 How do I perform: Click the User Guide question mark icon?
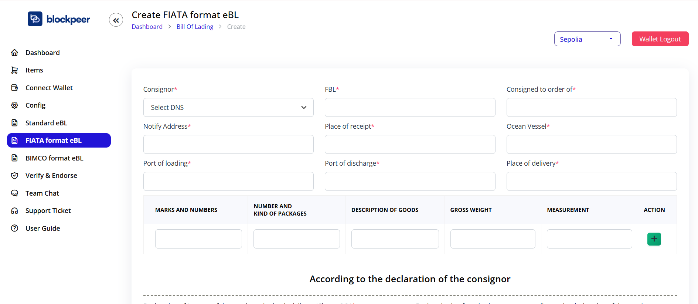(15, 228)
